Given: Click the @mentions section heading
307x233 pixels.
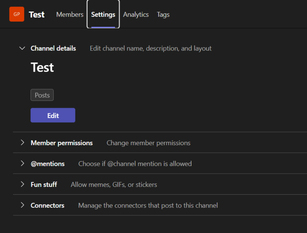Looking at the screenshot, I should (48, 164).
